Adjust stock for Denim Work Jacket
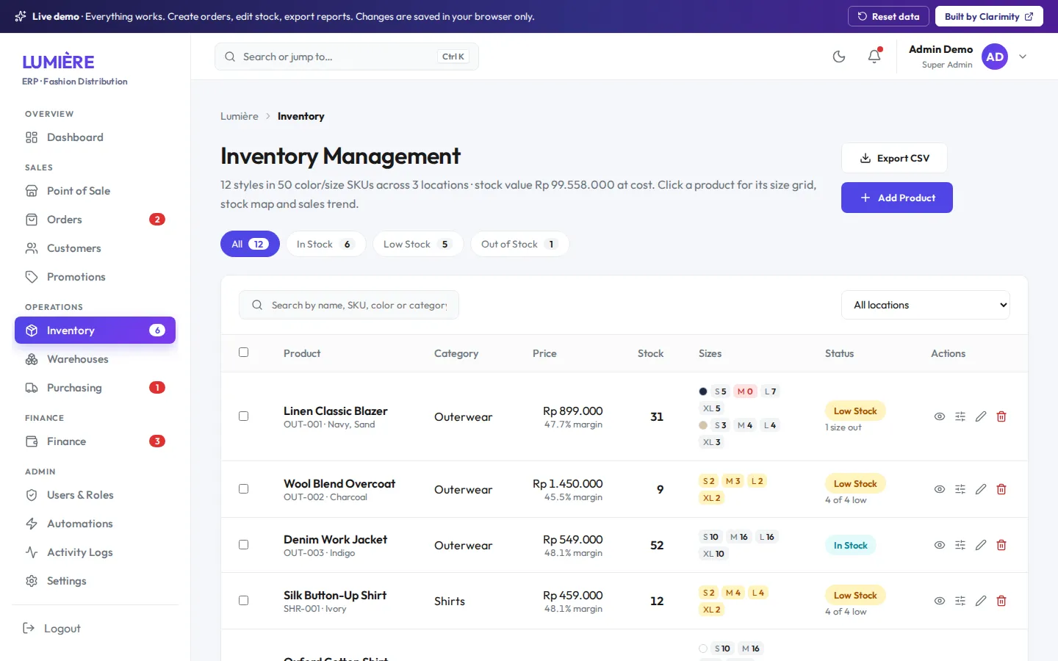Screen dimensions: 1058x661 [960, 545]
